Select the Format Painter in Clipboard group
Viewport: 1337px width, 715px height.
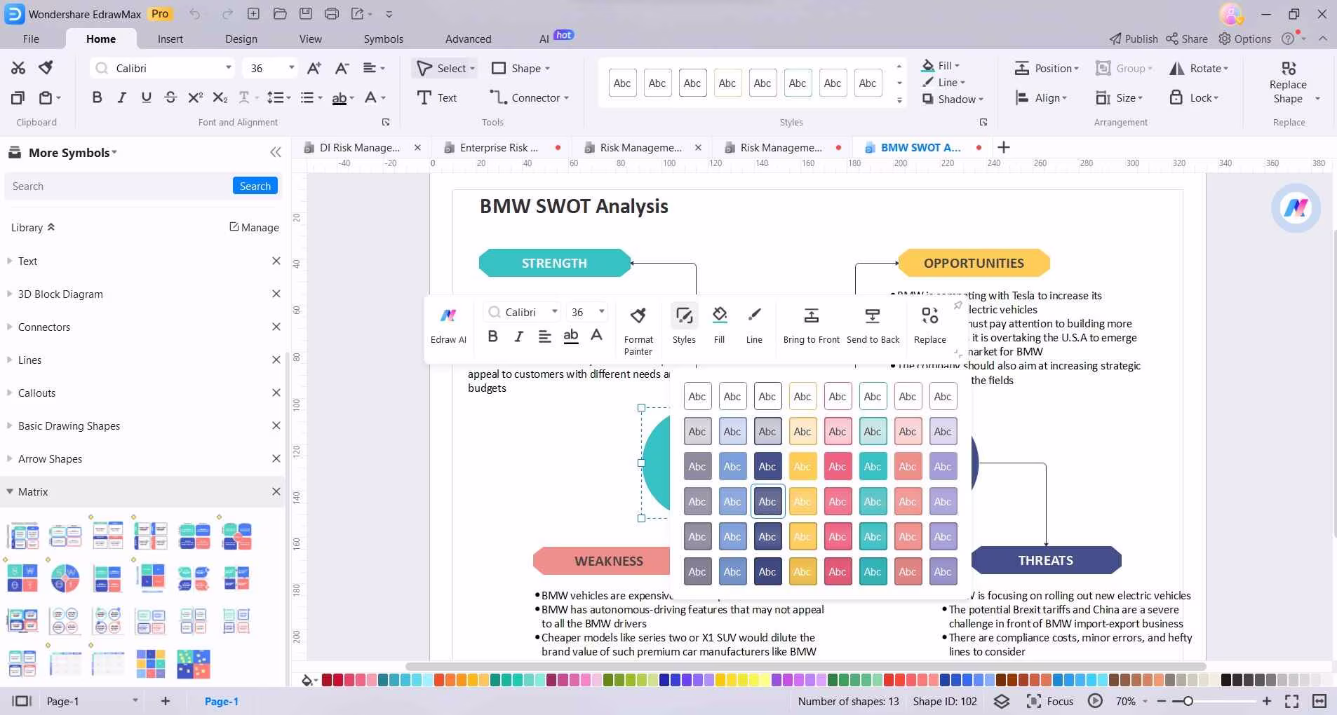click(x=46, y=68)
